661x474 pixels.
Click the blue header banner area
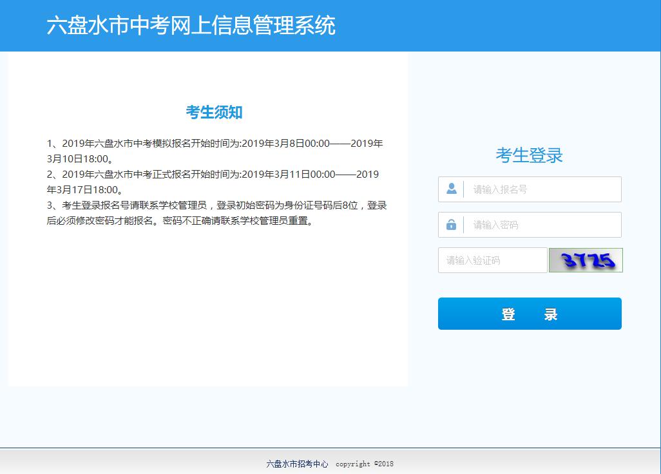(515, 26)
